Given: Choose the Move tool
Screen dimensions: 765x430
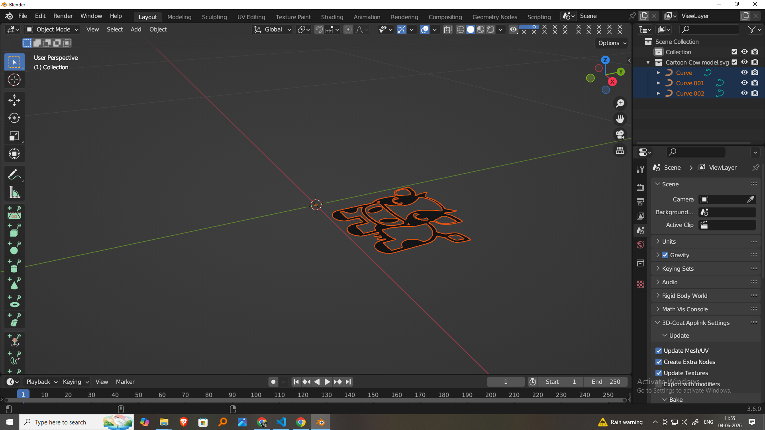Looking at the screenshot, I should tap(14, 100).
